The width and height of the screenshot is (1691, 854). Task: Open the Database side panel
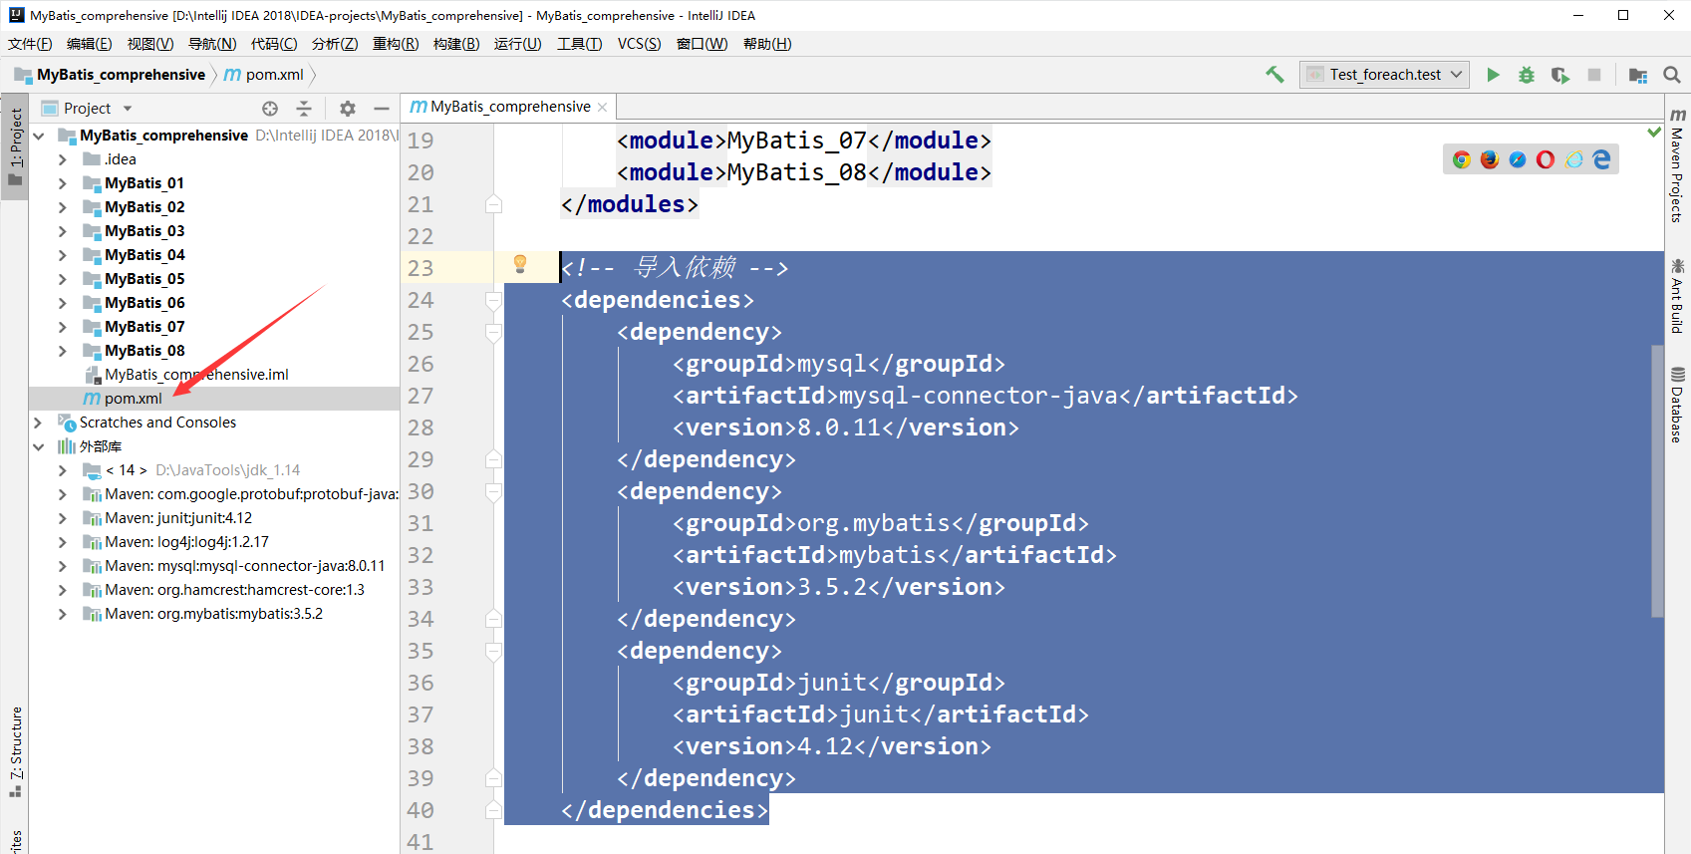[1677, 405]
